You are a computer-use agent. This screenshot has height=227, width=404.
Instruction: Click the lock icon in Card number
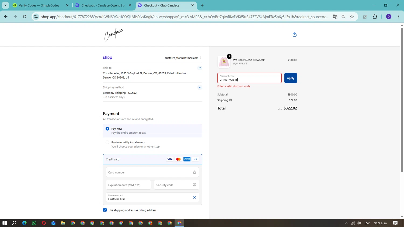pos(194,172)
